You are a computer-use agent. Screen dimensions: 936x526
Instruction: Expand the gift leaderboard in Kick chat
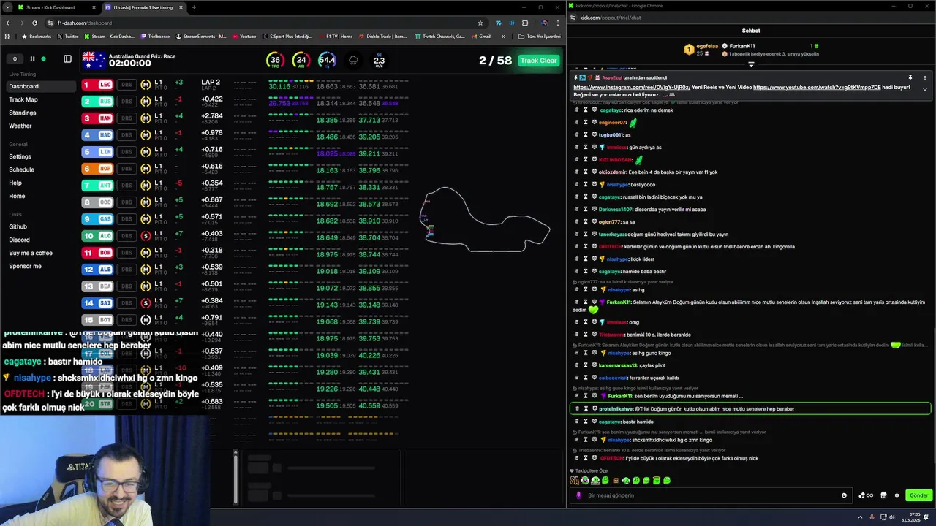point(751,64)
